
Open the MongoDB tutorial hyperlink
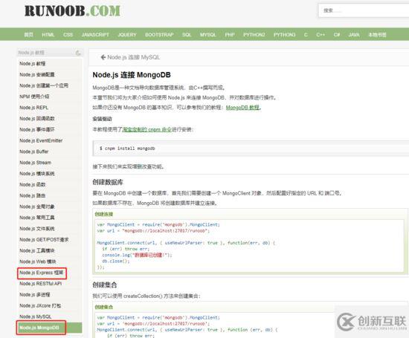(x=243, y=108)
